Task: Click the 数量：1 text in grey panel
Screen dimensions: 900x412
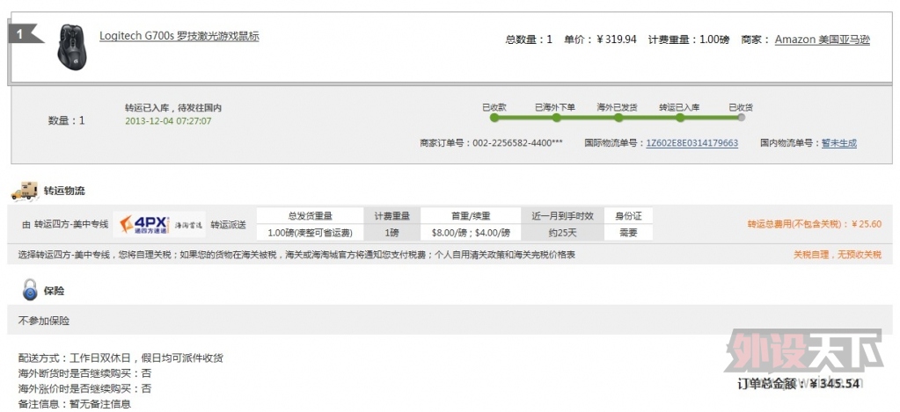Action: pos(66,120)
